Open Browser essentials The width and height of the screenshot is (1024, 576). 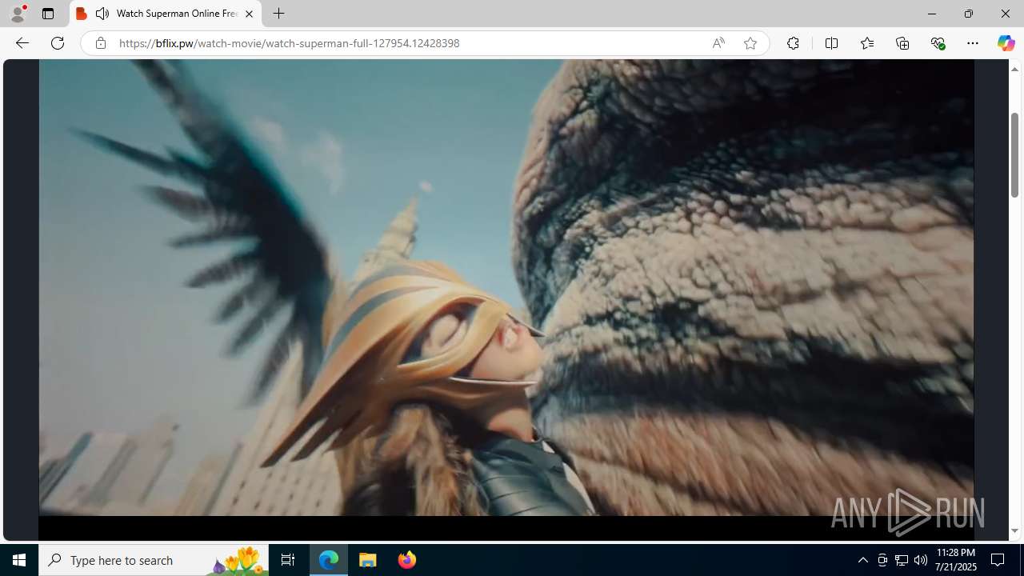coord(938,43)
